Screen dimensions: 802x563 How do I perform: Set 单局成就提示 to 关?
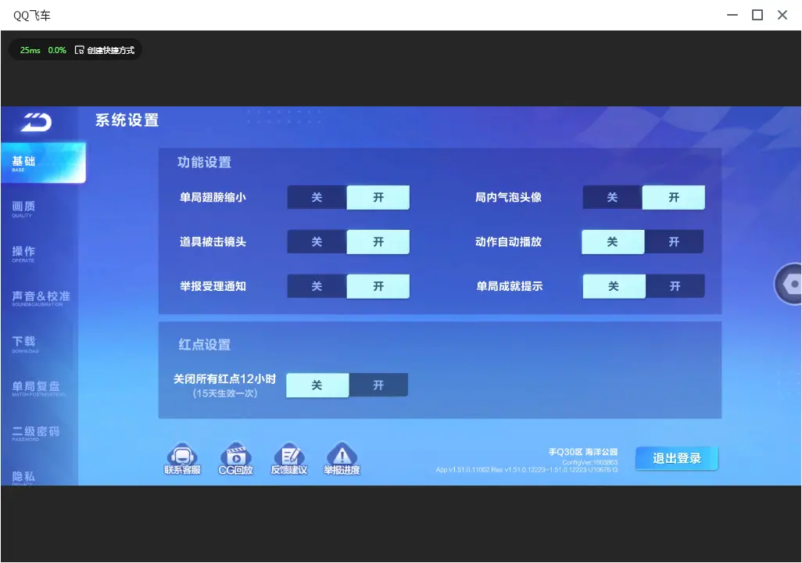[614, 287]
